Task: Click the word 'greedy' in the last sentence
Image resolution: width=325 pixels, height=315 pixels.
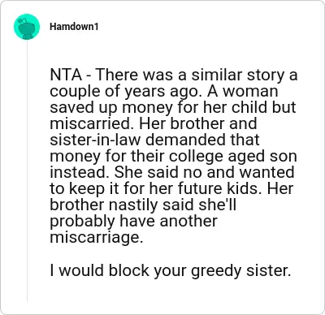Action: click(216, 270)
